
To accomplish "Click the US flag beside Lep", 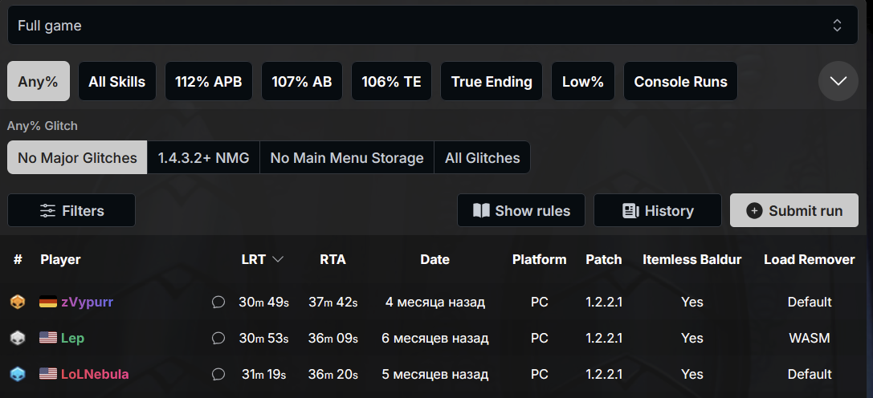I will 48,339.
